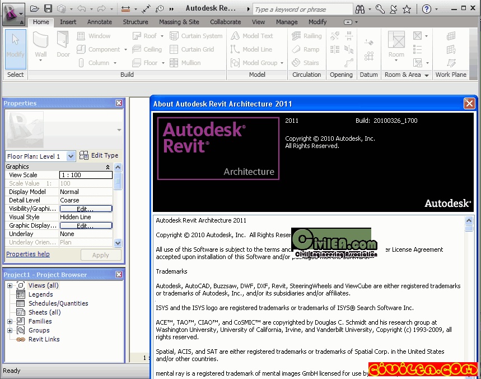Select the Window tool
Screen dimensions: 481x379
[94, 36]
